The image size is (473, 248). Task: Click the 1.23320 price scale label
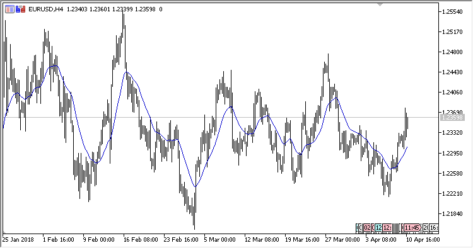coord(452,133)
